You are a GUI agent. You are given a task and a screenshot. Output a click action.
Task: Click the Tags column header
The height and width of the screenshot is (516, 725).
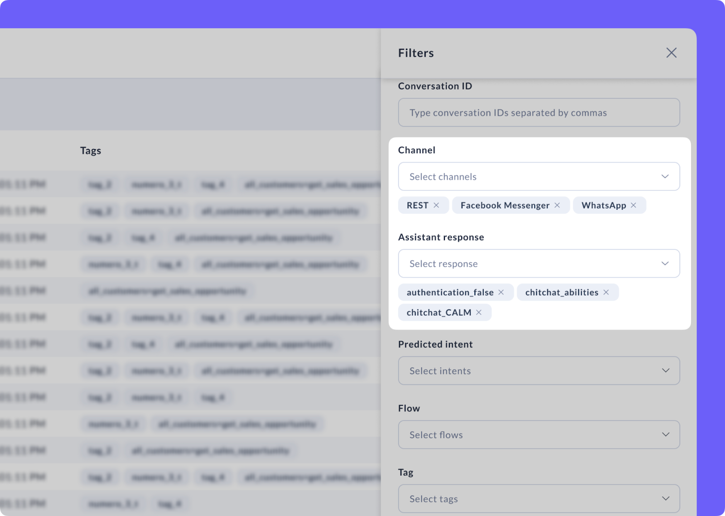(x=91, y=150)
